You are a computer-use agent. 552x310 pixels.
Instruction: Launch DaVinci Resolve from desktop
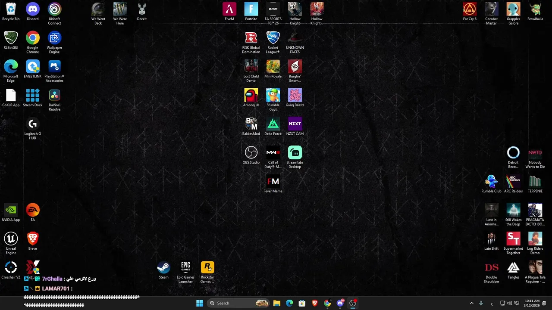54,100
